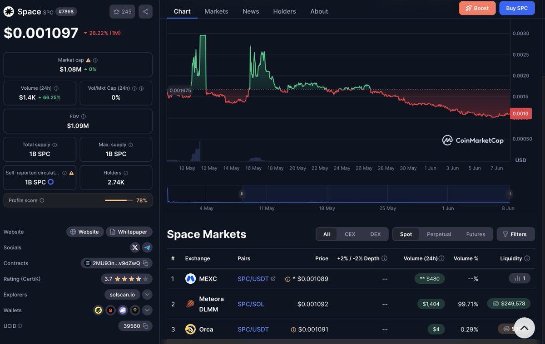Open the Filters dropdown
Viewport: 545px width, 344px height.
515,234
